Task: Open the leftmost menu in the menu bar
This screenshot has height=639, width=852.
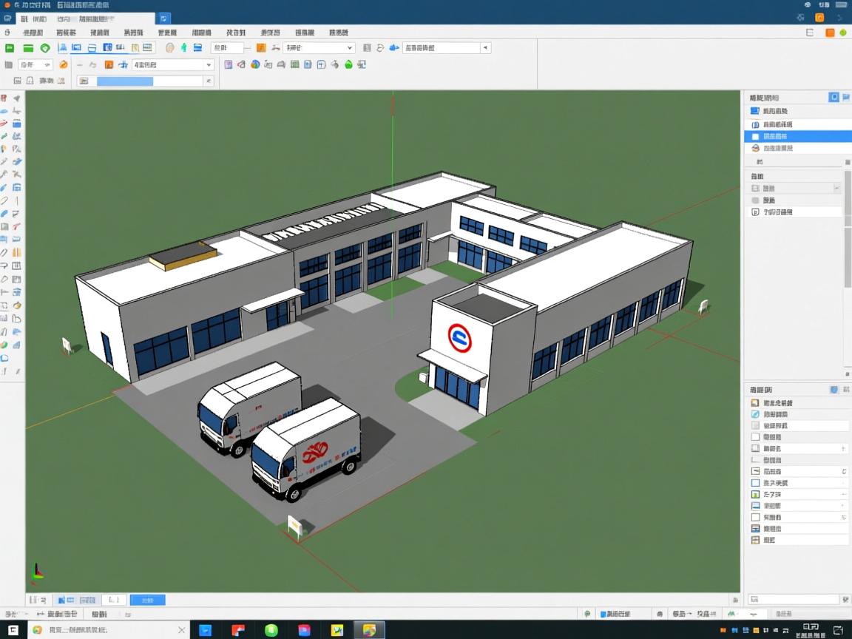Action: (x=33, y=33)
